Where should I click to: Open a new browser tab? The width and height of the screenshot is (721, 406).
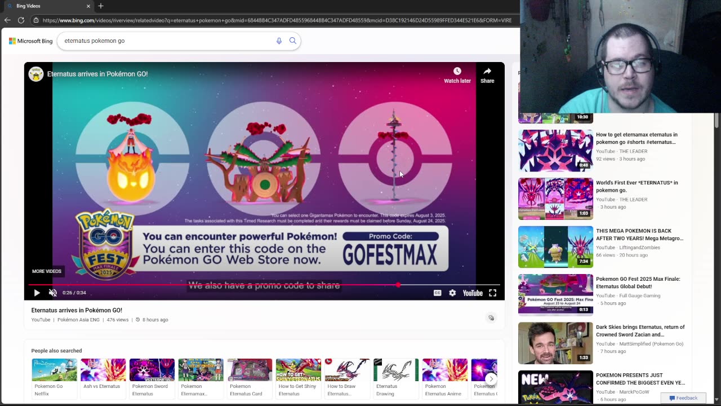tap(101, 6)
